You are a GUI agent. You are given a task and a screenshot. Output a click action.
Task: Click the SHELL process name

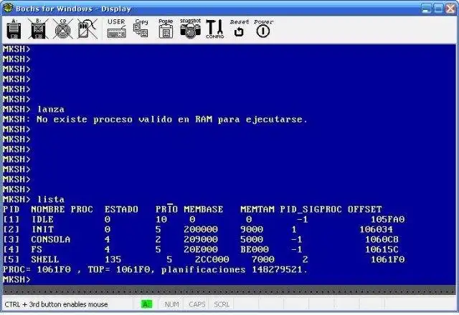pyautogui.click(x=45, y=259)
